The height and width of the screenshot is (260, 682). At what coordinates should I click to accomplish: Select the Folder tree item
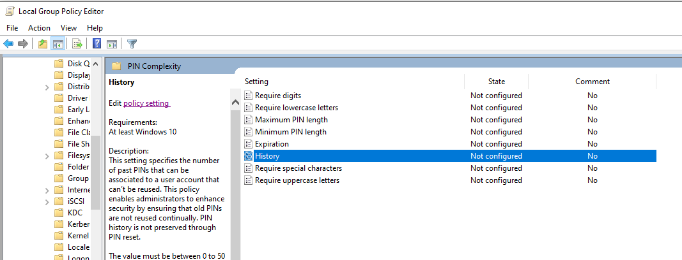pos(78,167)
